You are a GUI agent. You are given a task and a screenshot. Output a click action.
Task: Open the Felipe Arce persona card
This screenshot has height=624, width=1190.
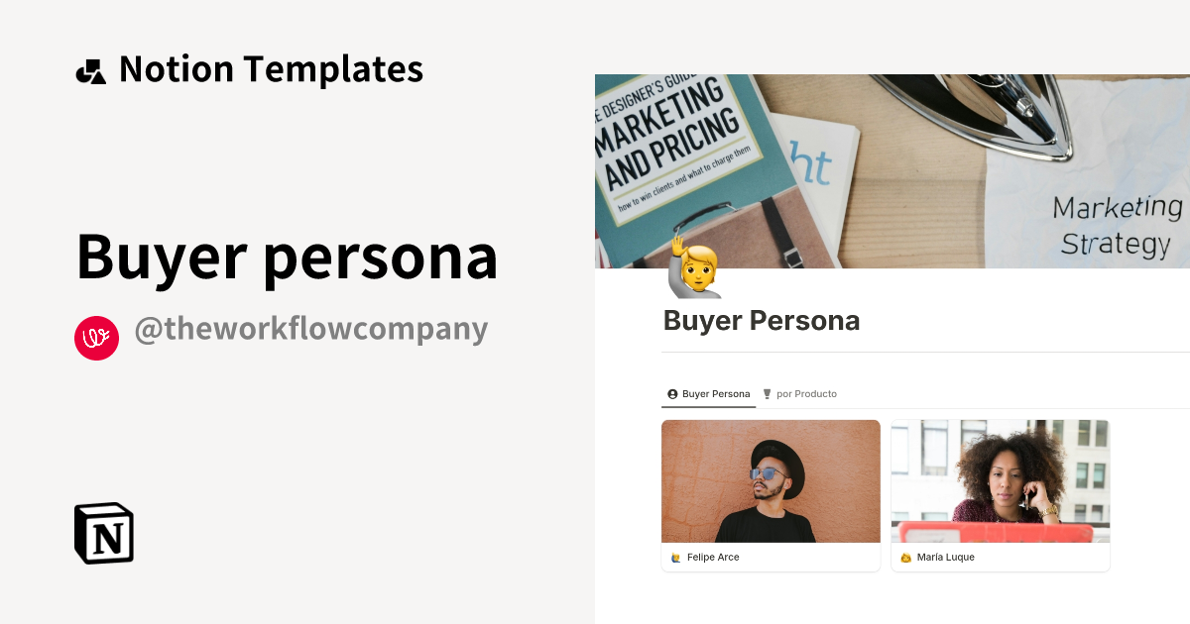[x=771, y=495]
